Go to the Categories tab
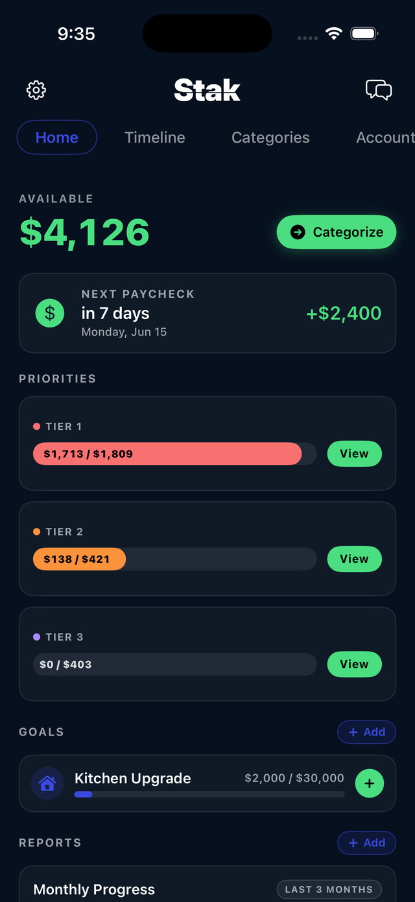Viewport: 415px width, 902px height. pyautogui.click(x=270, y=137)
